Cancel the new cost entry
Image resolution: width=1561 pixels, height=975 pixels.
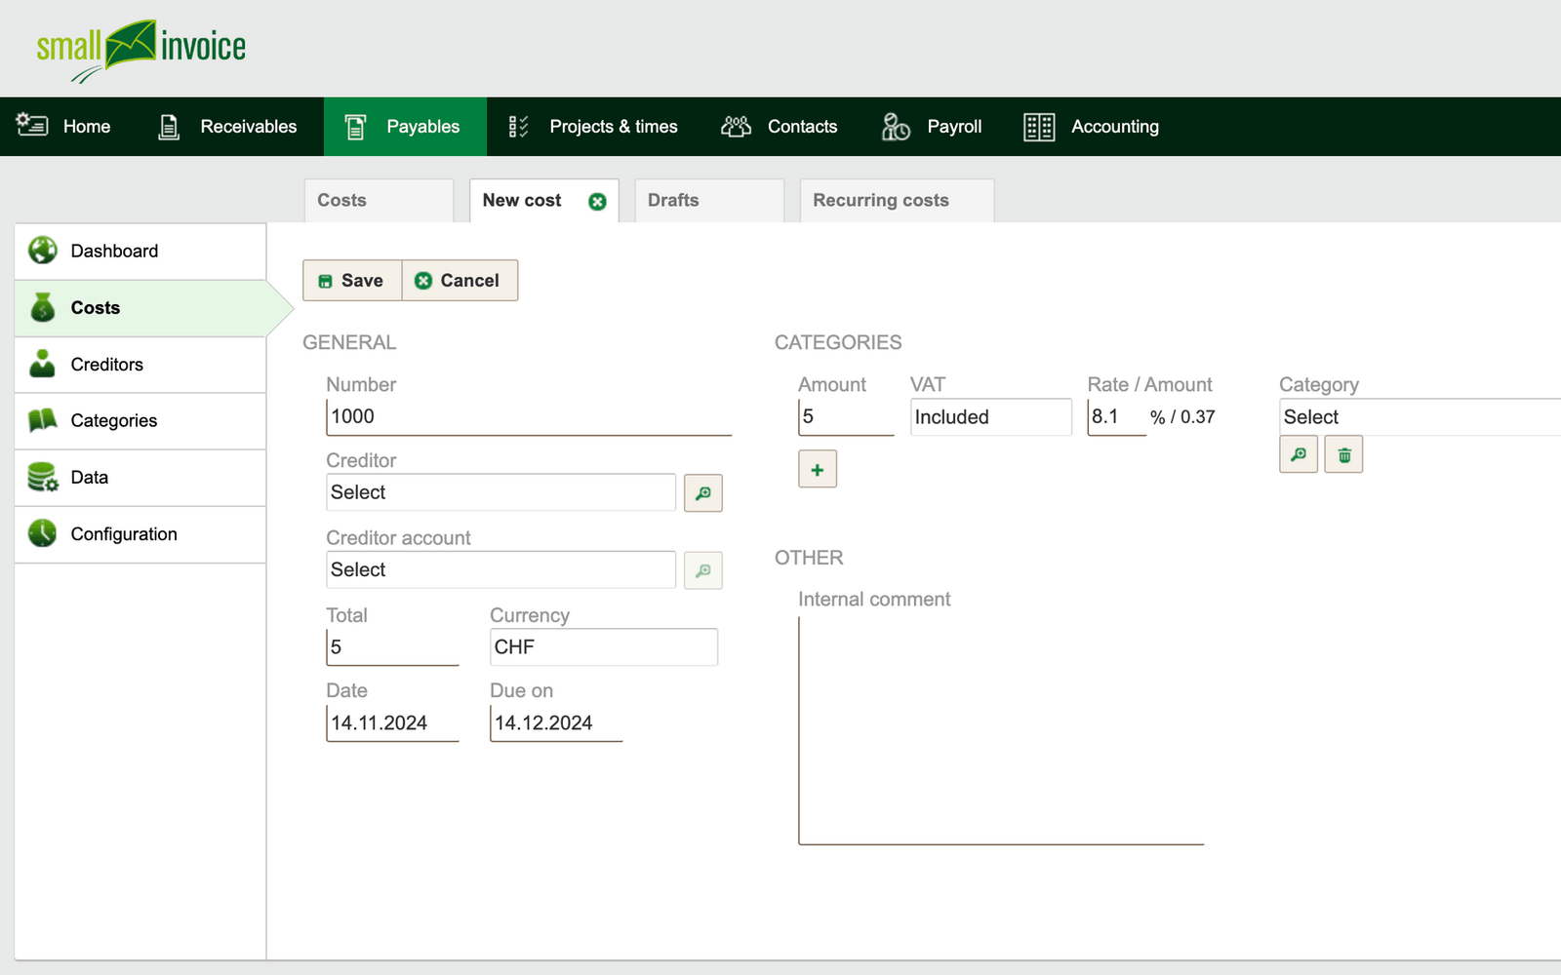(x=459, y=281)
